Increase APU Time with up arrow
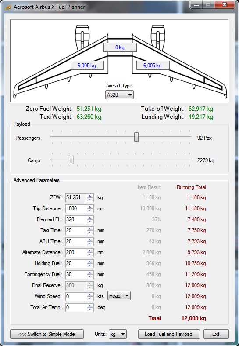This screenshot has width=239, height=346. coord(90,240)
